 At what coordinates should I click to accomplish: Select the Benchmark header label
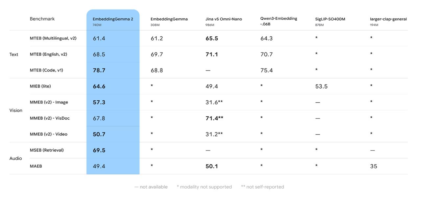(42, 19)
